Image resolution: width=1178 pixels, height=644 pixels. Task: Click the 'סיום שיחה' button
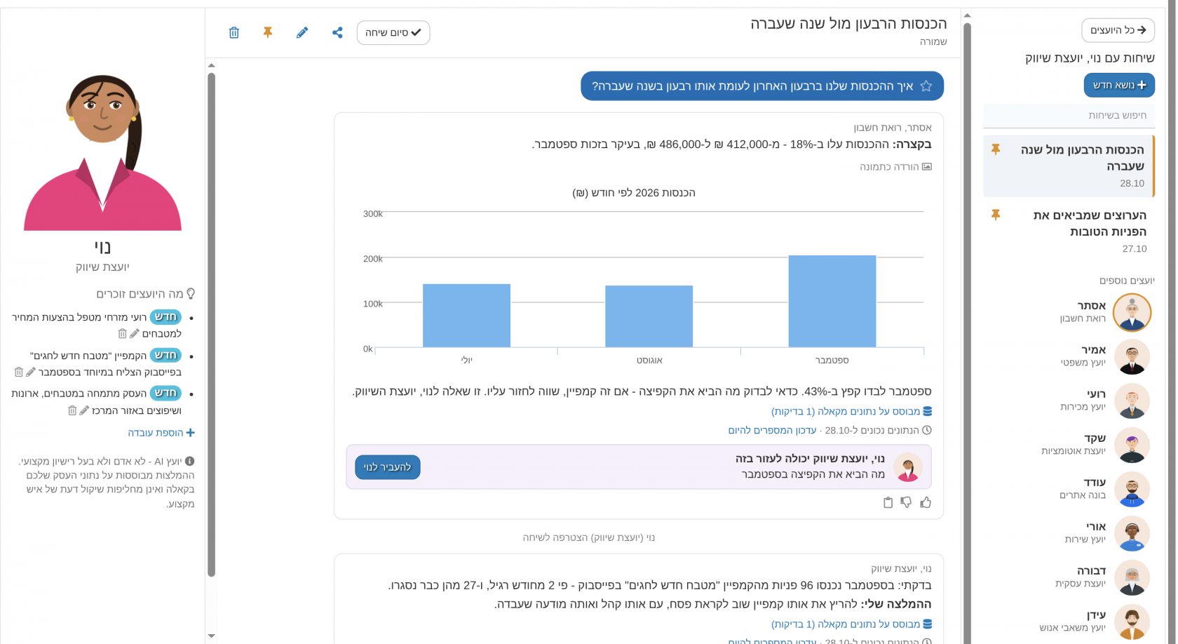pos(393,32)
